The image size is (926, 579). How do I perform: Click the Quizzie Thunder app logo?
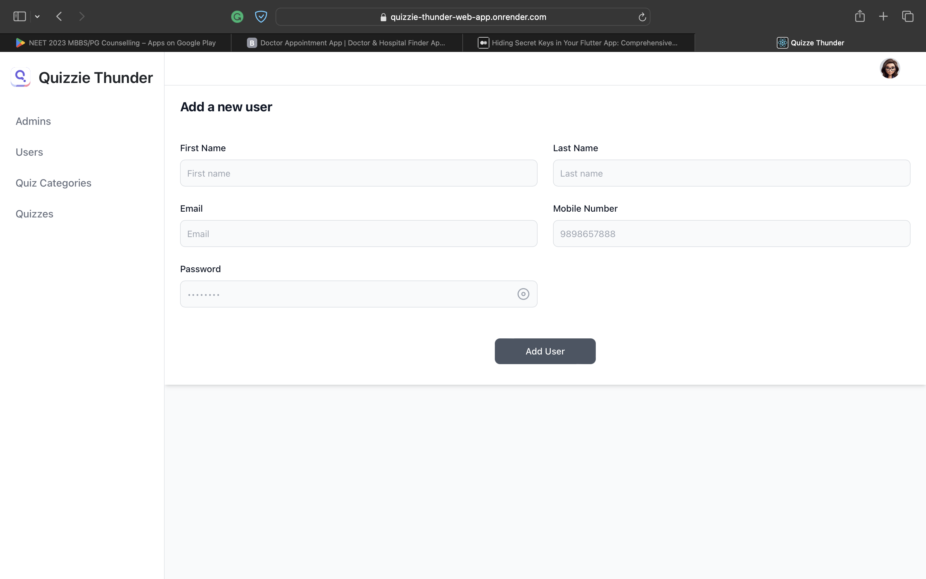(20, 77)
